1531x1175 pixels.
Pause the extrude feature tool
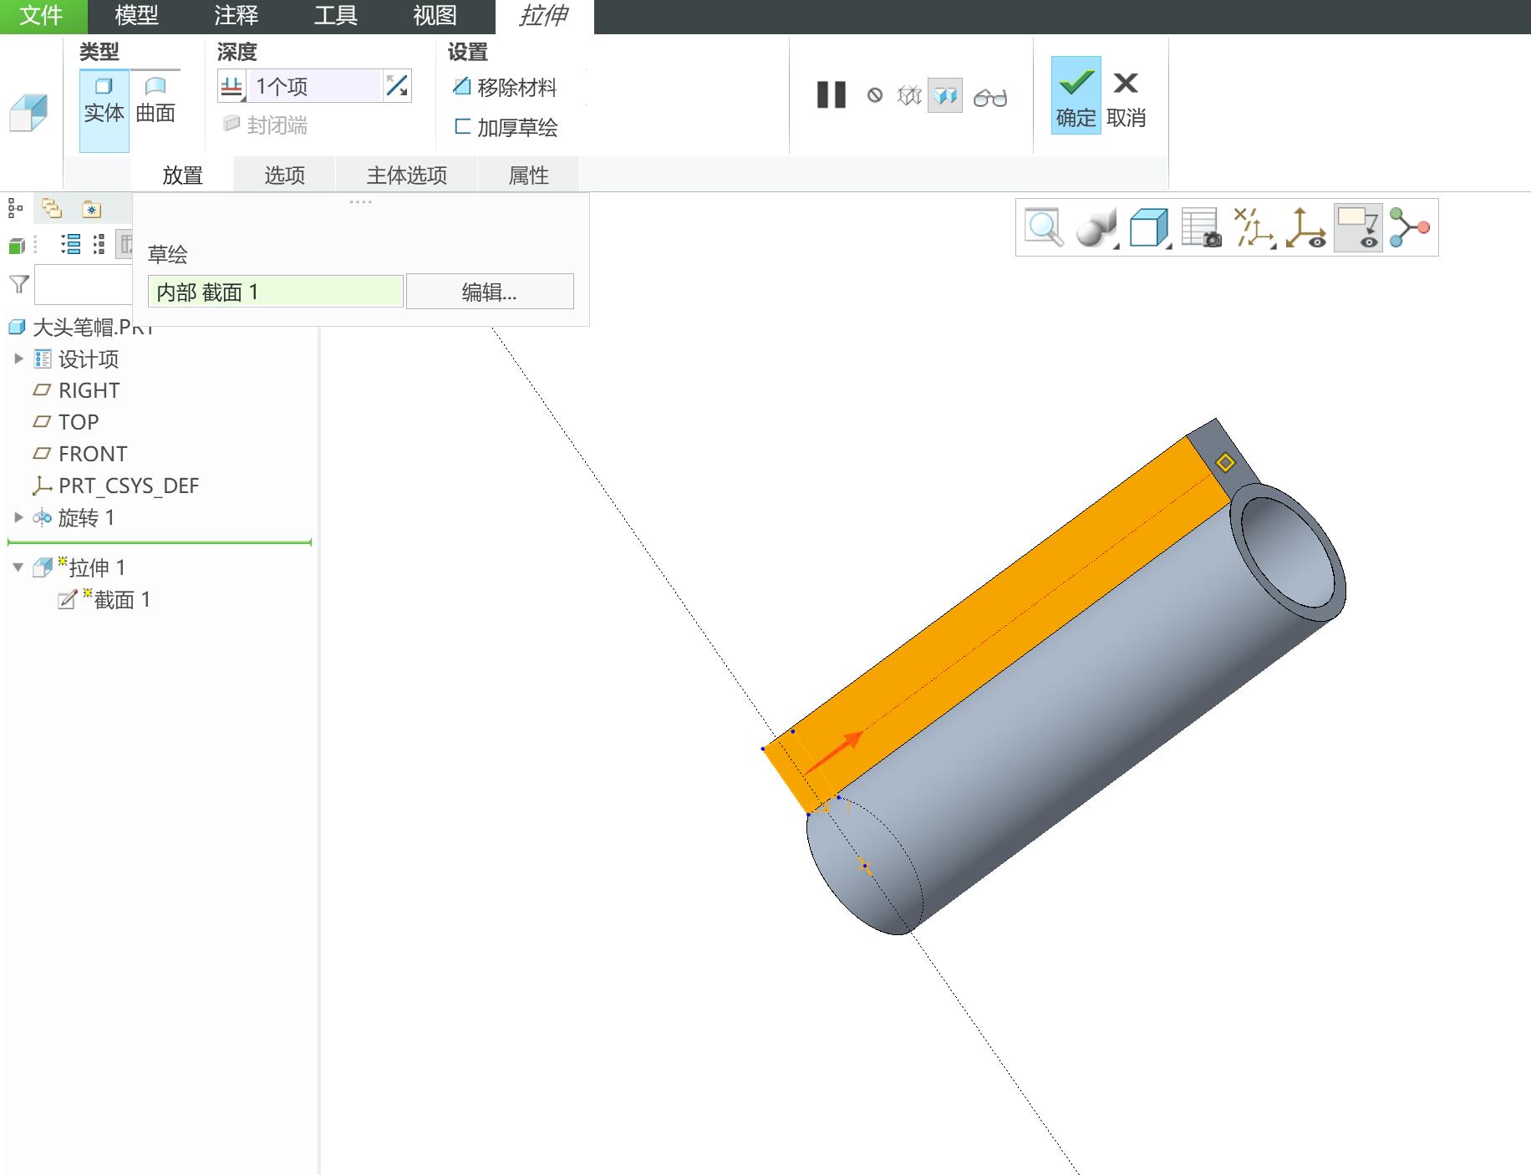pos(831,95)
